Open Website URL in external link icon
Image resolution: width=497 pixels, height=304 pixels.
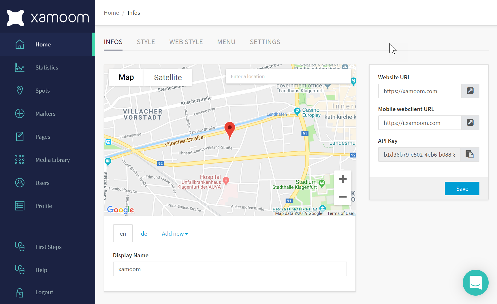click(x=470, y=91)
